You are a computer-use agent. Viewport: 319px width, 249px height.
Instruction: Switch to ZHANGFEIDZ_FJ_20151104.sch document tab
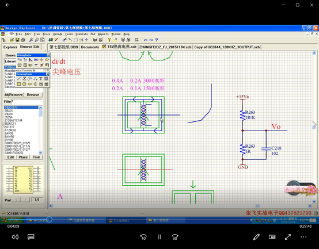pyautogui.click(x=165, y=47)
